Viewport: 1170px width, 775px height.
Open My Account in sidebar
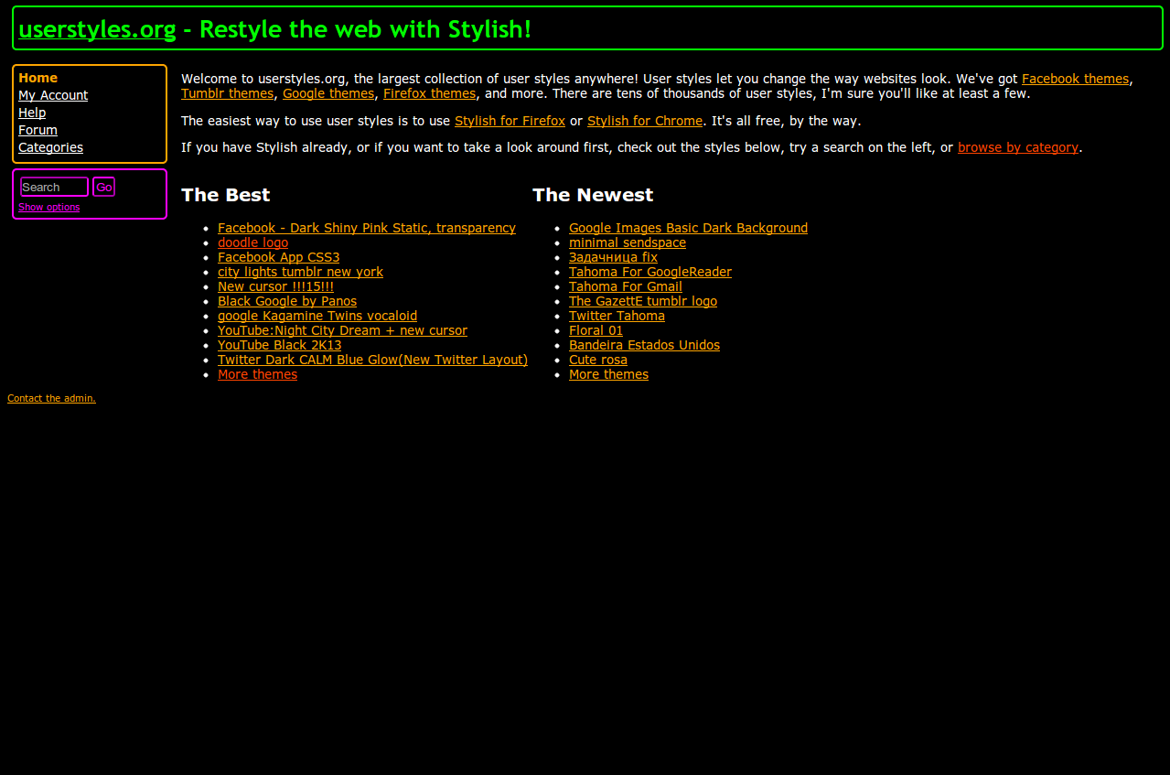pos(53,95)
